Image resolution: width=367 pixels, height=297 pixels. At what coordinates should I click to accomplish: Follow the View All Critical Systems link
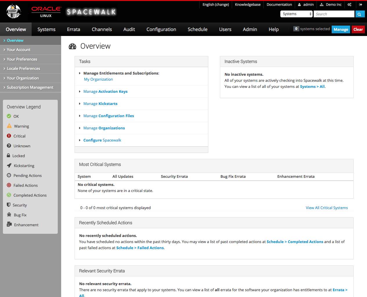tap(327, 208)
